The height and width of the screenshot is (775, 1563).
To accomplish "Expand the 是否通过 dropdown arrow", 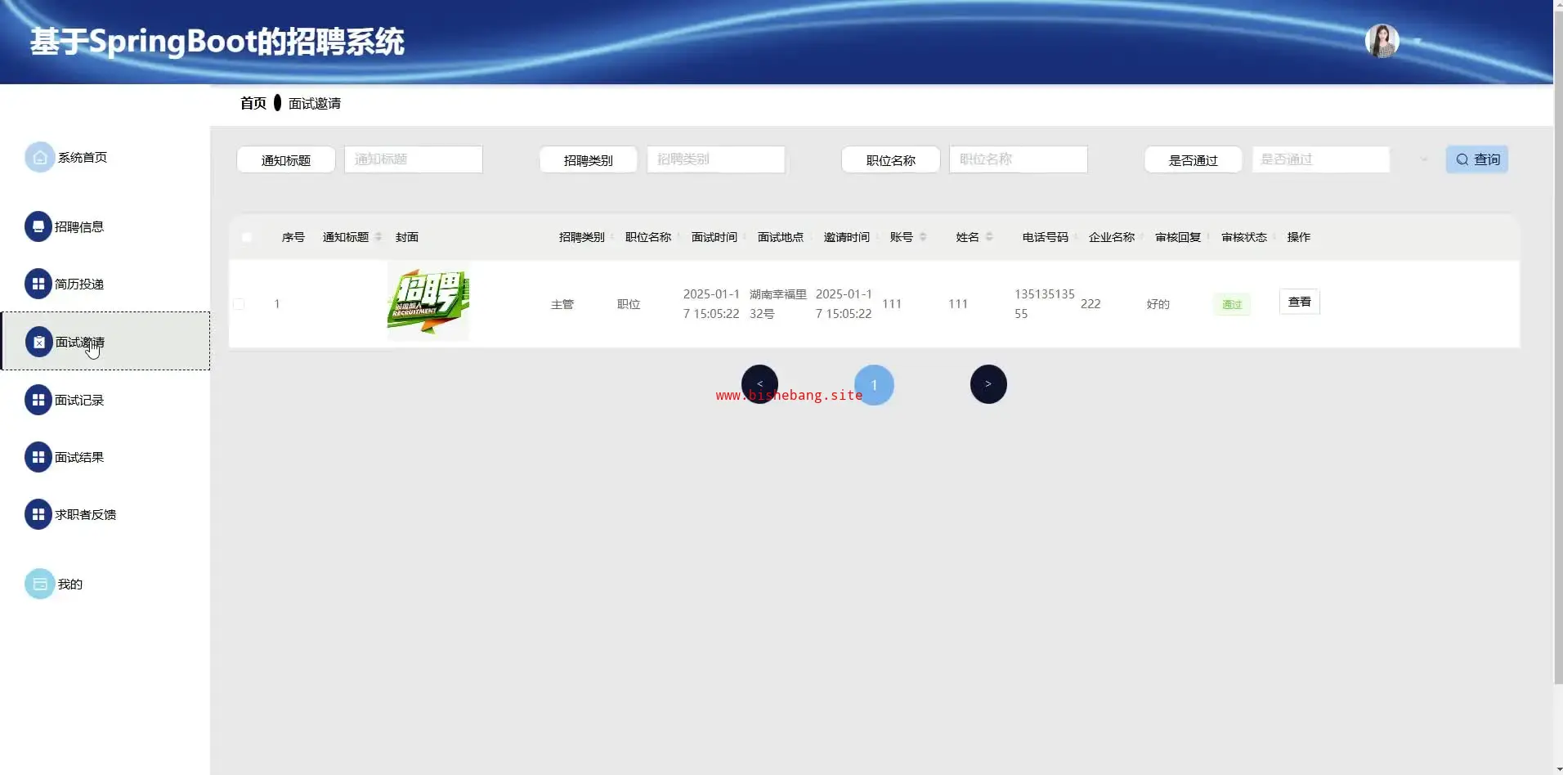I will click(x=1424, y=159).
